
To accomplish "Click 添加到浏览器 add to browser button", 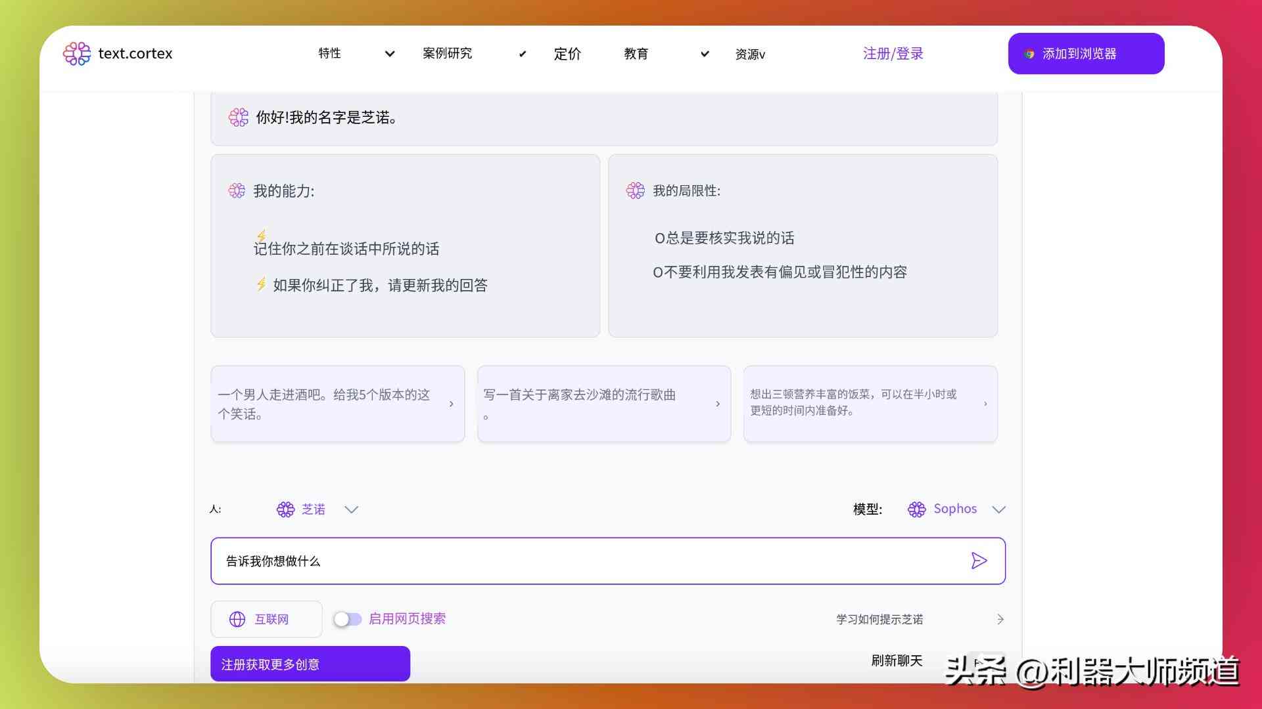I will point(1086,54).
